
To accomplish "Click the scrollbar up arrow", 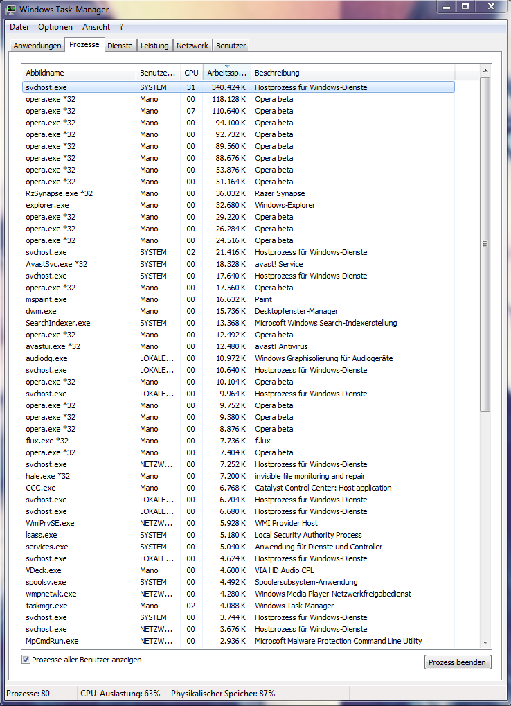I will (485, 71).
